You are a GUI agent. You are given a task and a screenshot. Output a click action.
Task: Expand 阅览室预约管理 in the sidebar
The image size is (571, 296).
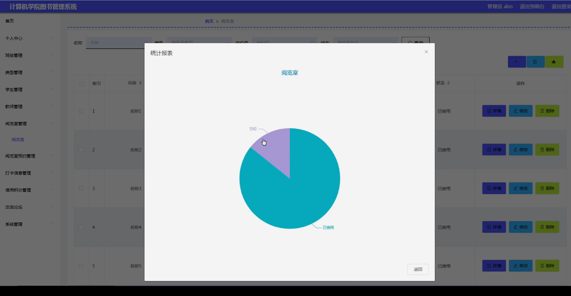coord(30,156)
